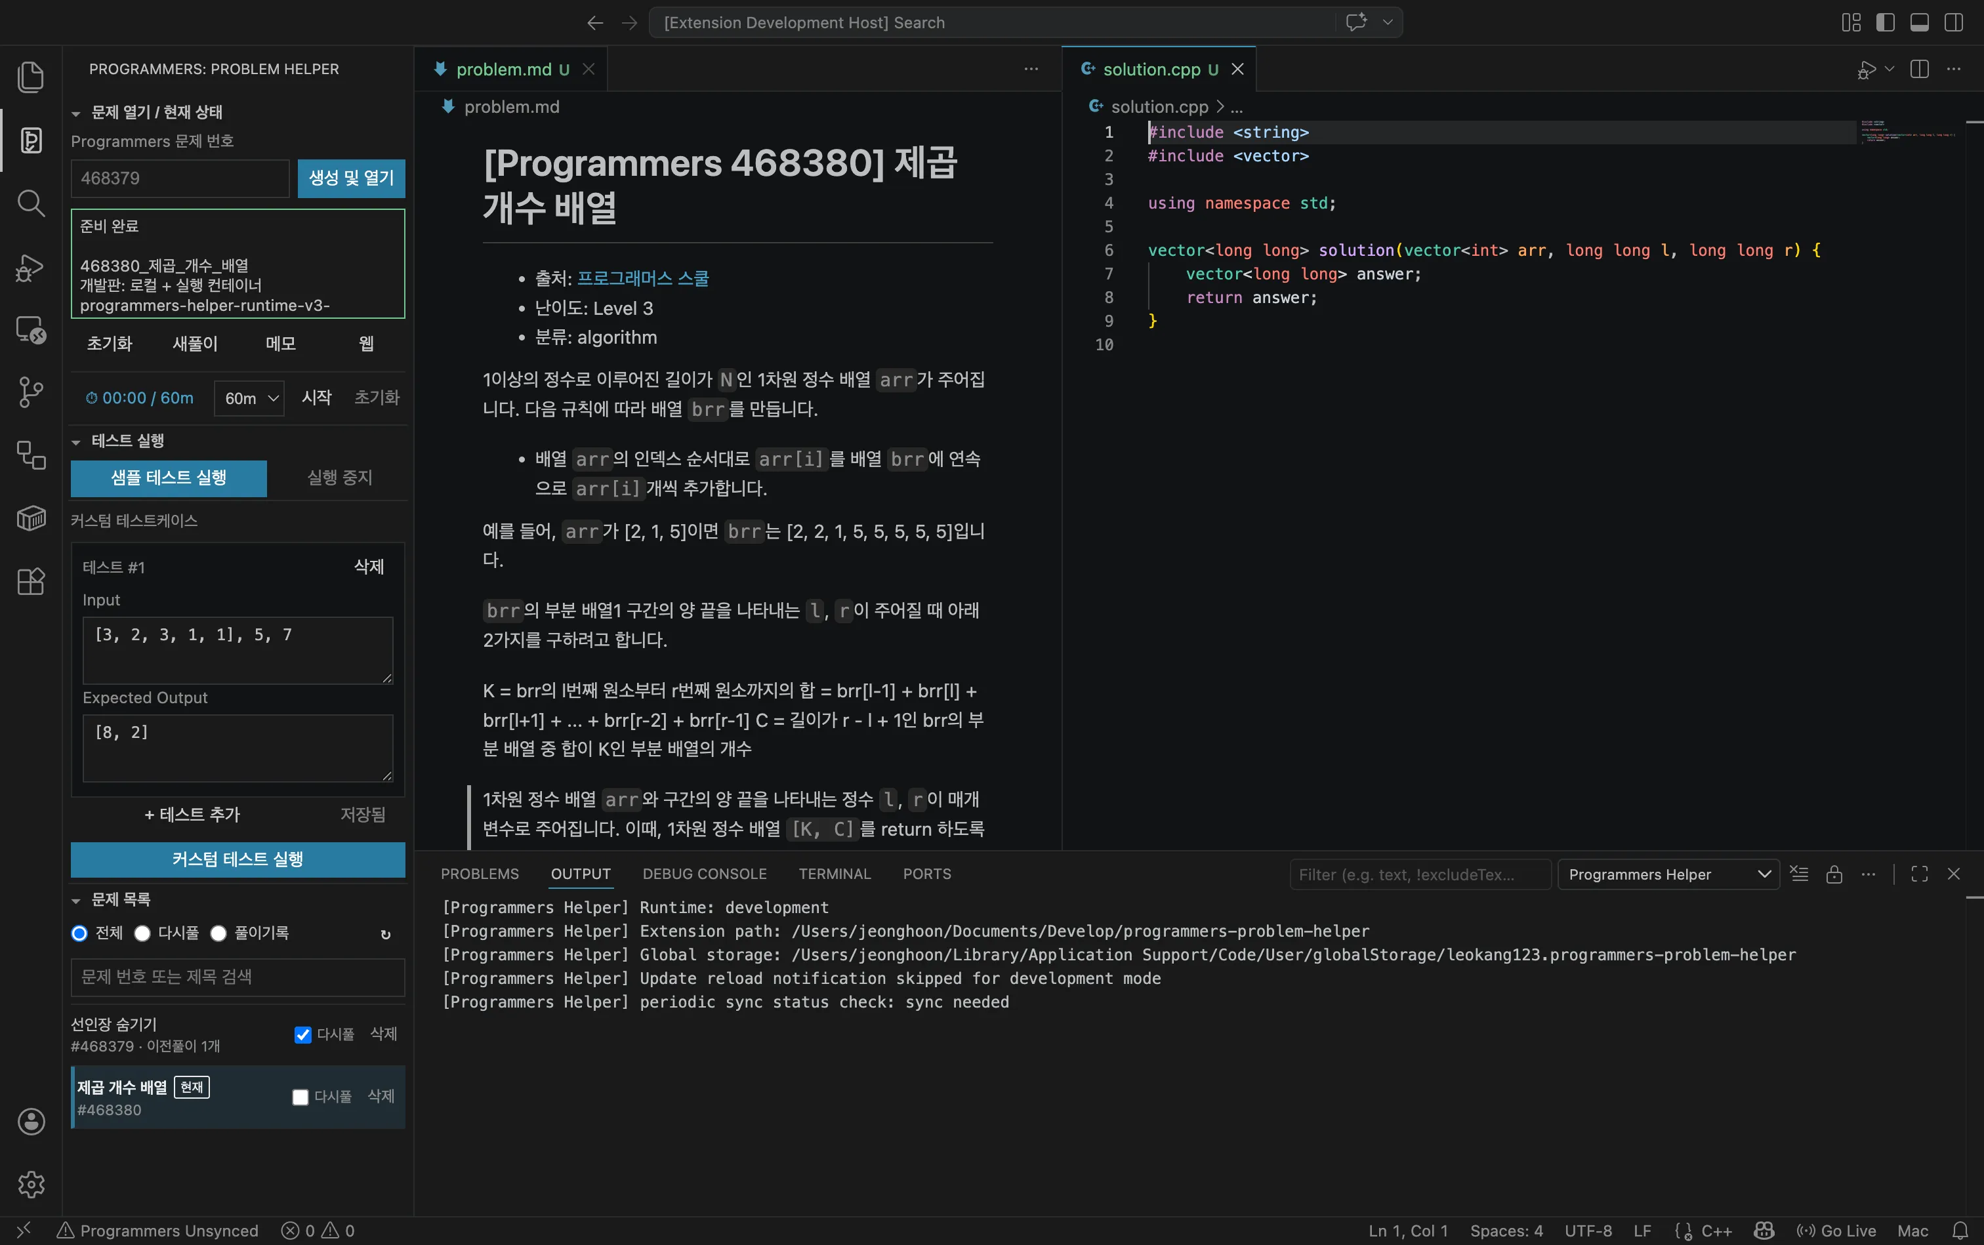Click the test #1 Input textarea
The height and width of the screenshot is (1245, 1984).
pyautogui.click(x=238, y=651)
